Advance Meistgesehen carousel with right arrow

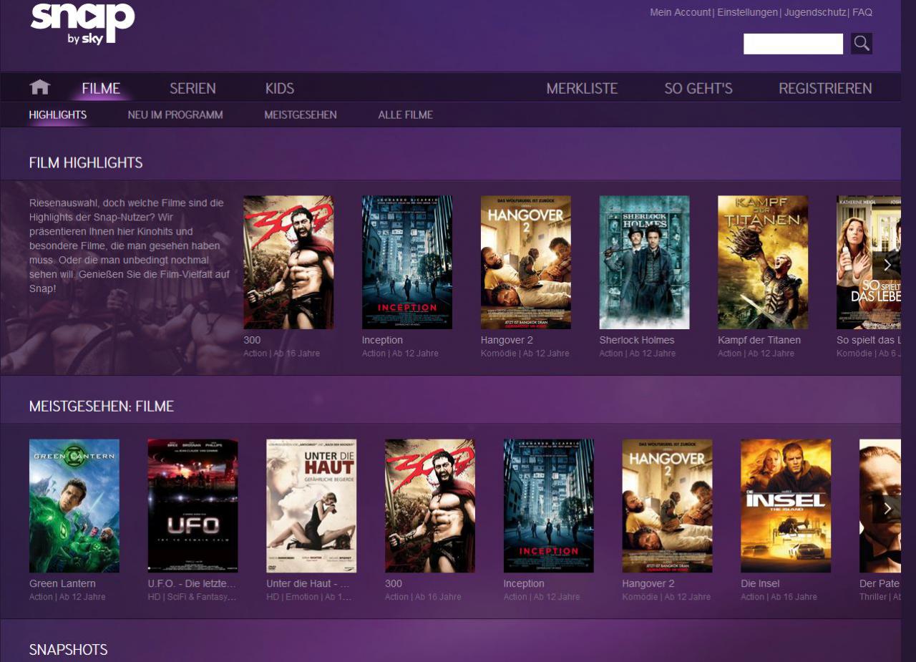887,508
